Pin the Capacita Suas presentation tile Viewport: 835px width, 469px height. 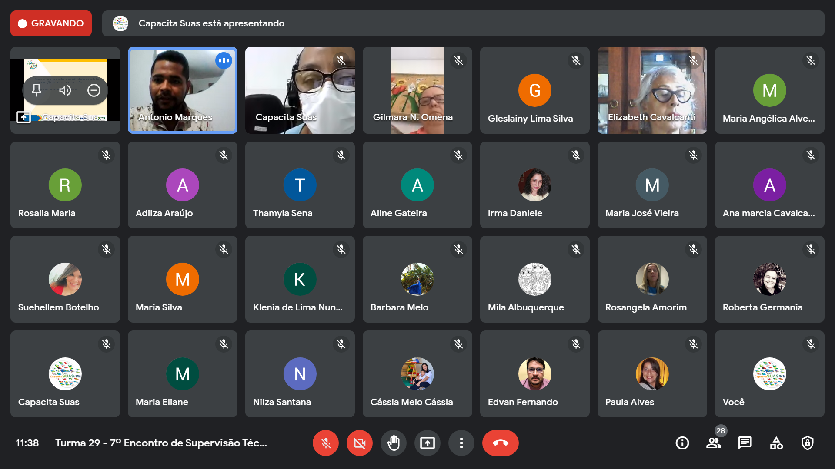[37, 90]
